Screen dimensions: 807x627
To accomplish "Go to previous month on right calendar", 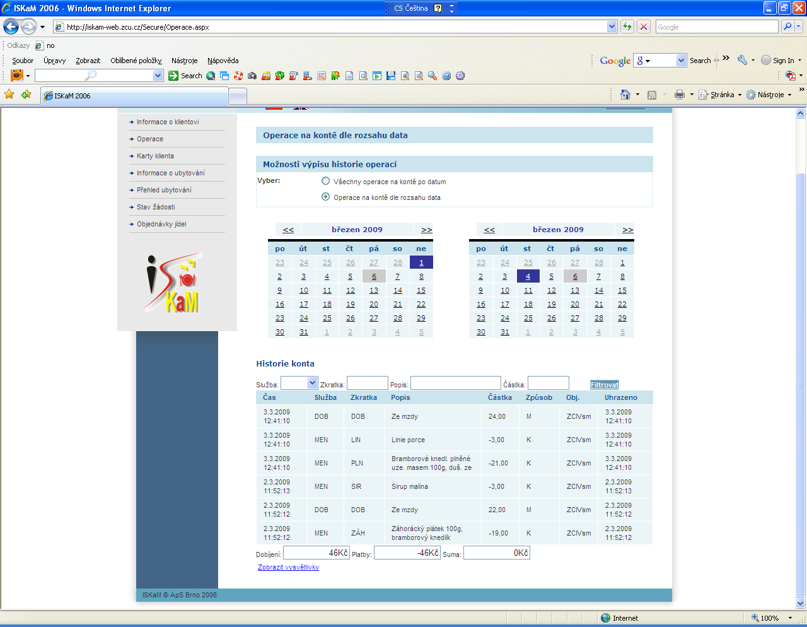I will [x=489, y=230].
